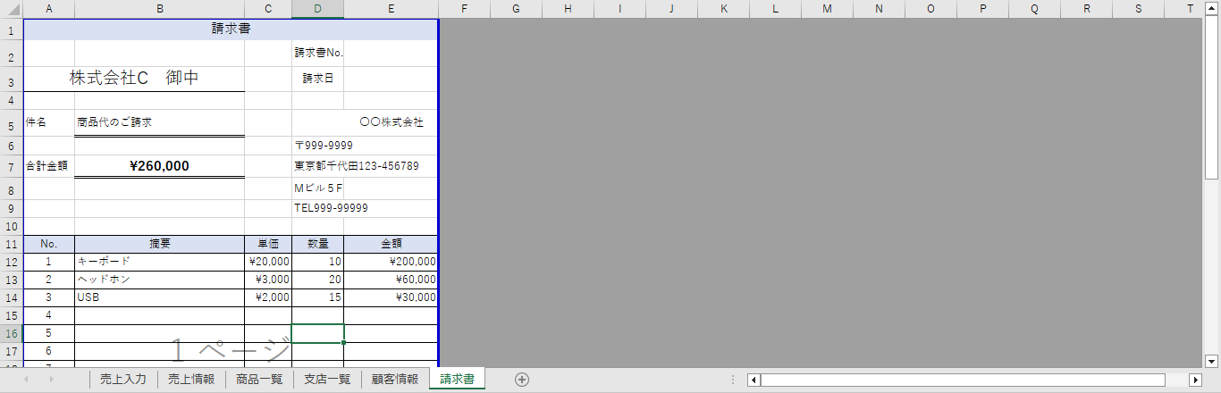Switch to the 売上入力 sheet tab
The width and height of the screenshot is (1221, 393).
point(122,379)
